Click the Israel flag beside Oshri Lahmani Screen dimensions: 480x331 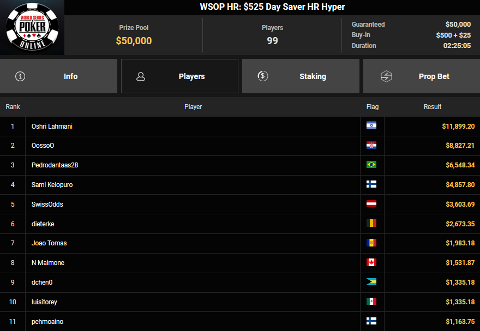(x=371, y=126)
